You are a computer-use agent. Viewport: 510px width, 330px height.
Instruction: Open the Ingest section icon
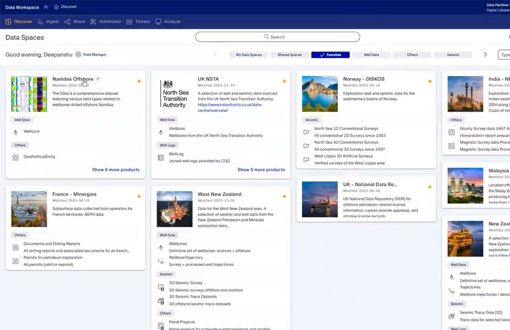(x=40, y=22)
